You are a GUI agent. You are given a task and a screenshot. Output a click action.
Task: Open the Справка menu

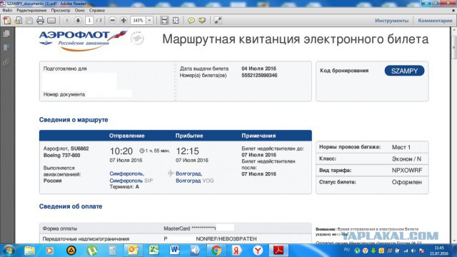point(97,10)
